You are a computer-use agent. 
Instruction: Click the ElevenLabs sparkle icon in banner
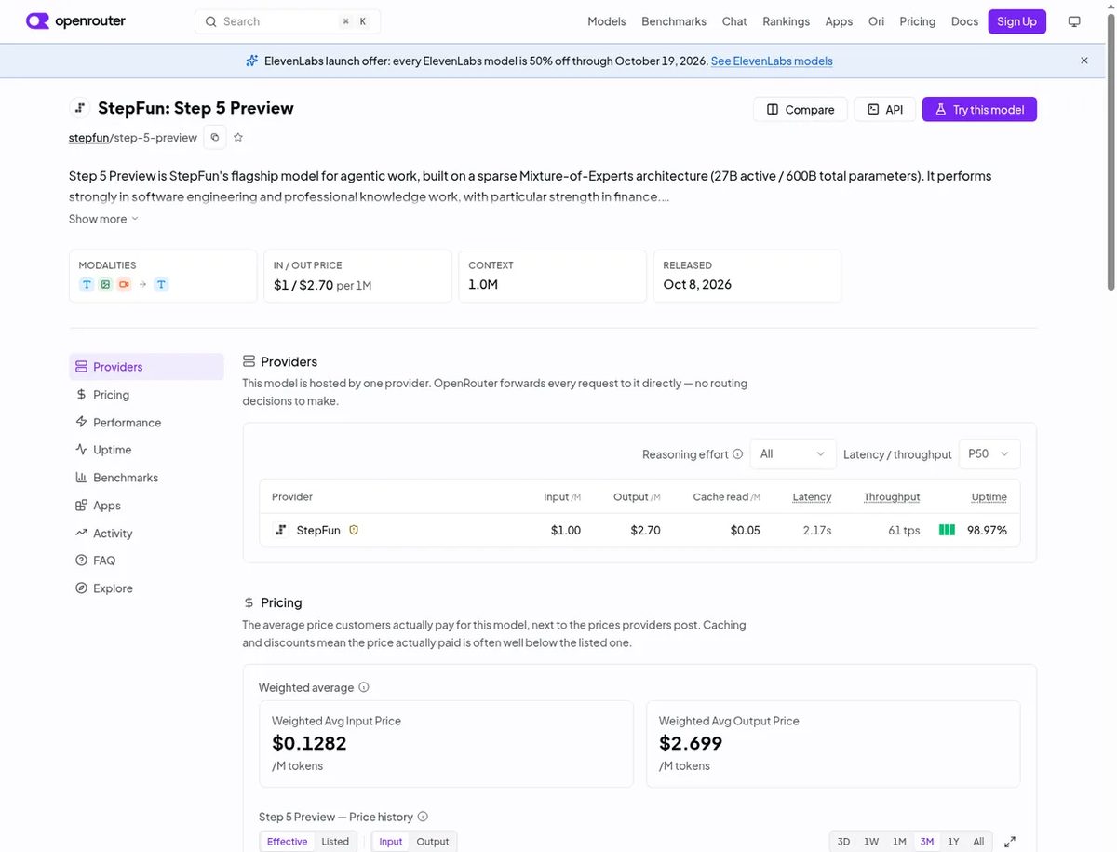tap(251, 61)
